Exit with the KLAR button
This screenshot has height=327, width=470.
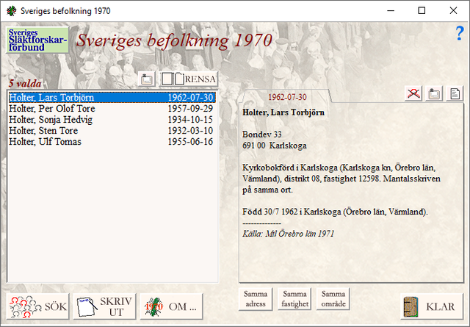(432, 306)
